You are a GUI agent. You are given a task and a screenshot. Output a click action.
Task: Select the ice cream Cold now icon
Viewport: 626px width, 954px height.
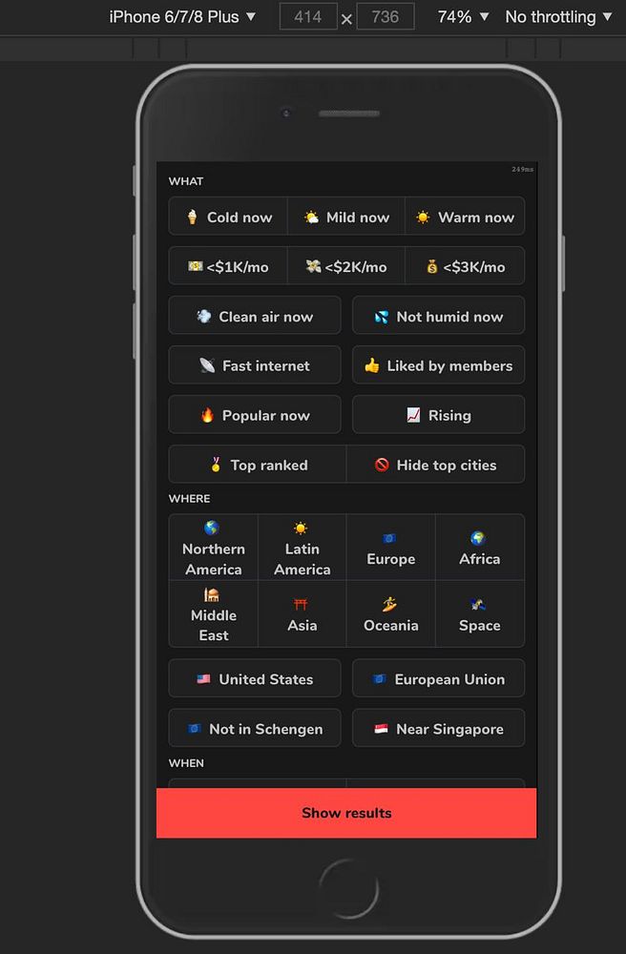pyautogui.click(x=192, y=218)
